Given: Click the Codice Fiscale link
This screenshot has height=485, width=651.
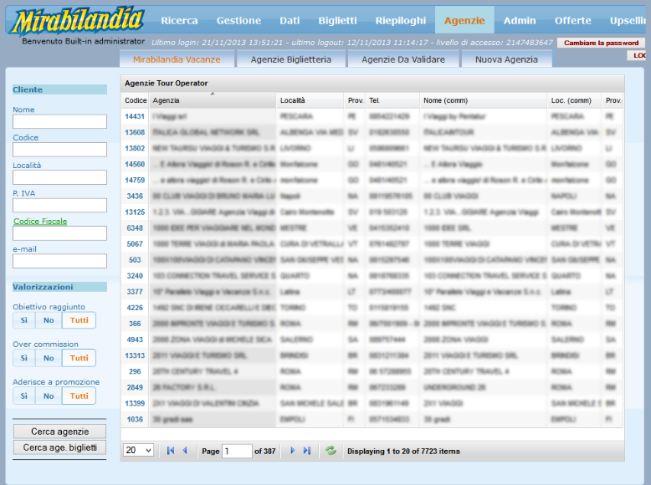Looking at the screenshot, I should [x=40, y=221].
